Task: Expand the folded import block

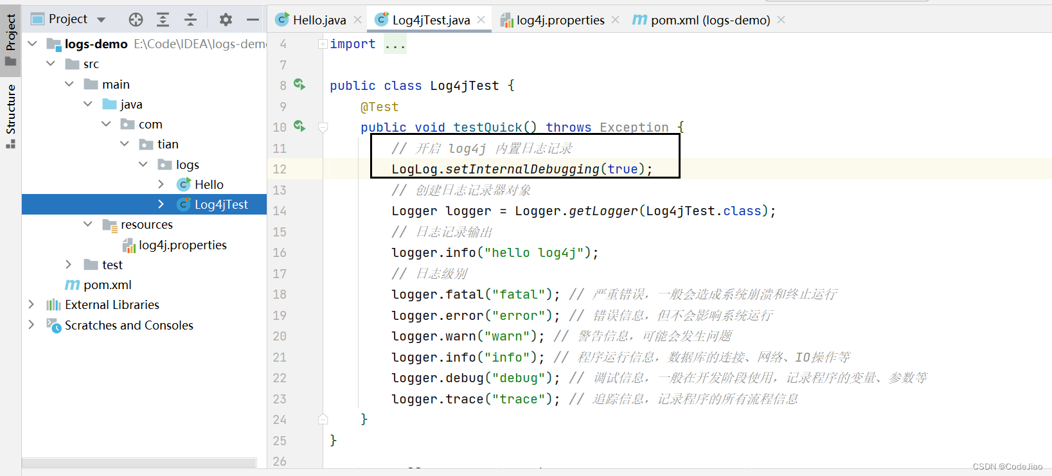Action: tap(323, 44)
